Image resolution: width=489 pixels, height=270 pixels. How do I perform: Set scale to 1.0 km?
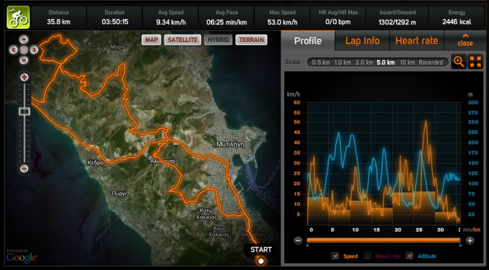point(342,62)
